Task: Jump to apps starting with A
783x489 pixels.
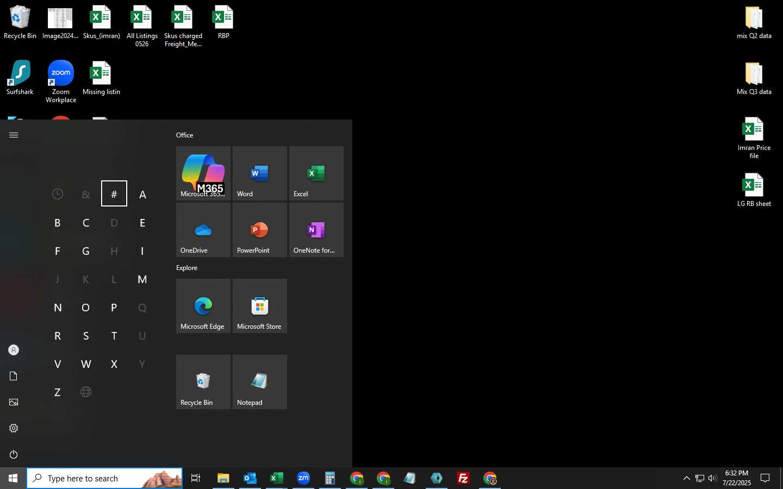Action: pos(142,194)
